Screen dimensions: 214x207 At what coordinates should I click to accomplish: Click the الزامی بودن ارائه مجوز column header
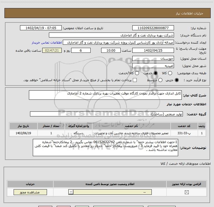pos(186,184)
